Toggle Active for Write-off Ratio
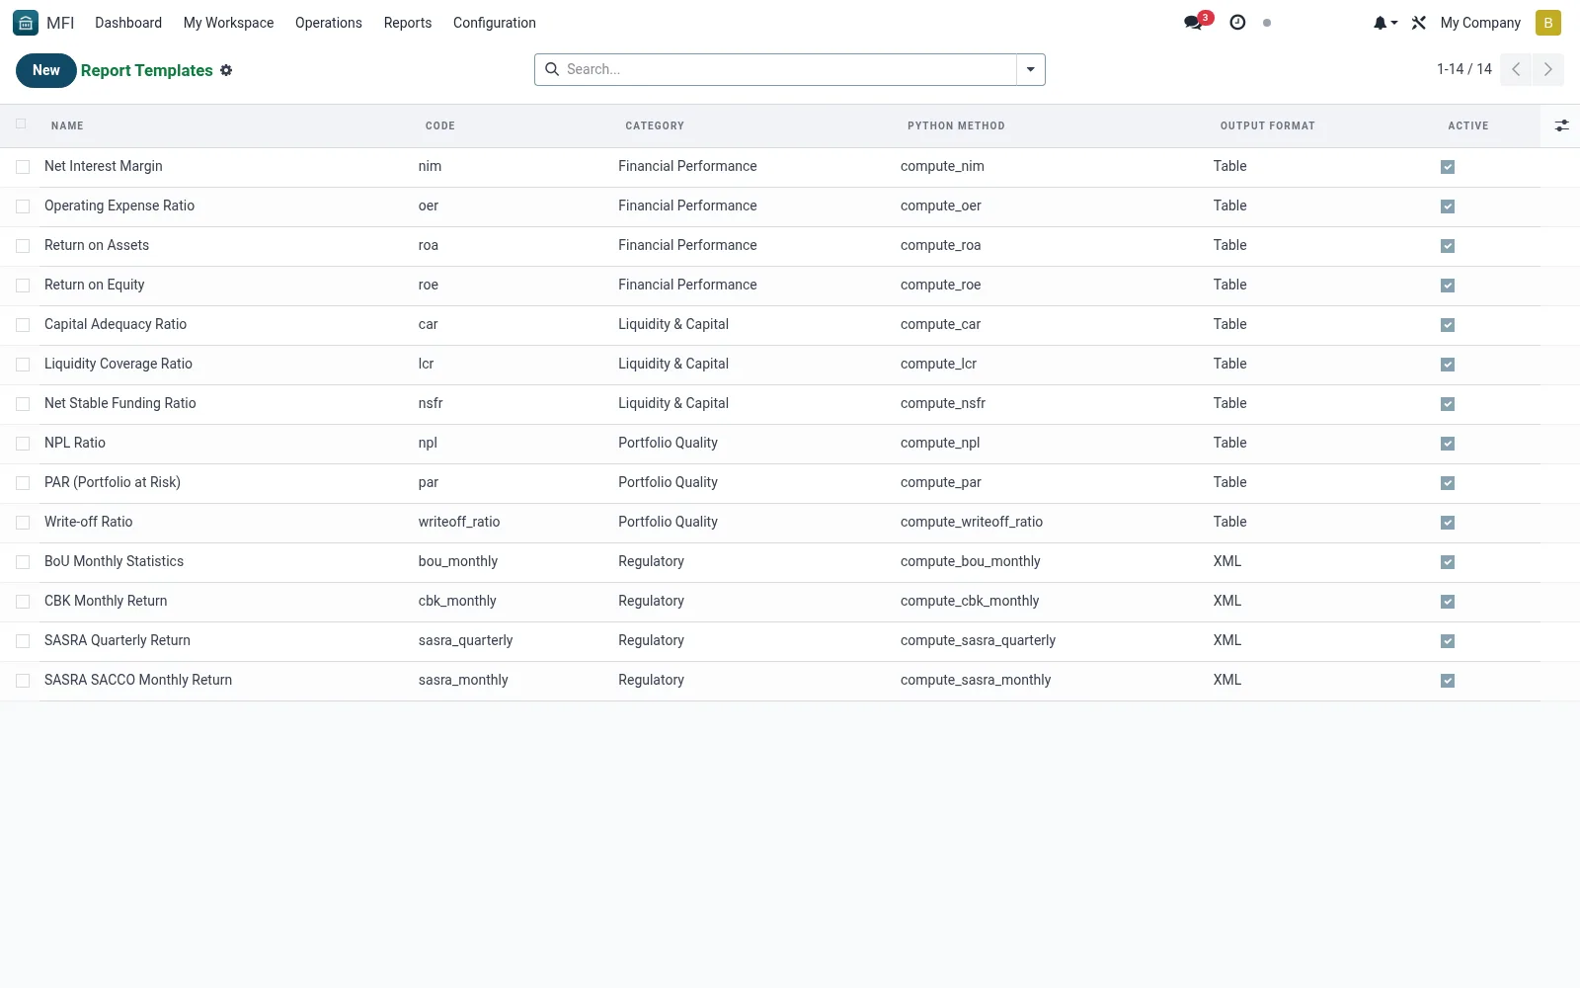Screen dimensions: 1580x988 [x=1448, y=523]
